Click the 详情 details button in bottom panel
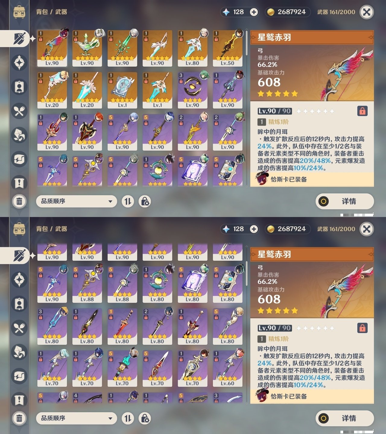 click(x=345, y=418)
